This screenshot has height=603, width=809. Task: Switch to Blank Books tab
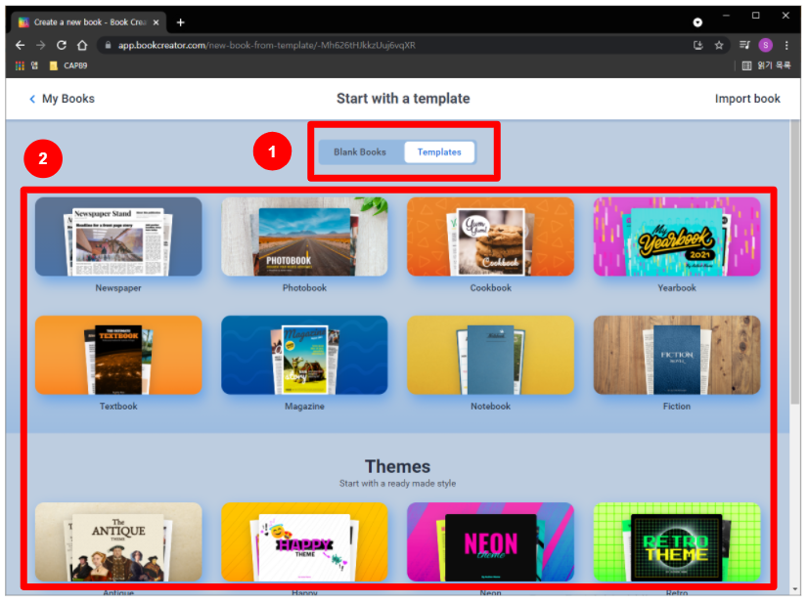[360, 152]
